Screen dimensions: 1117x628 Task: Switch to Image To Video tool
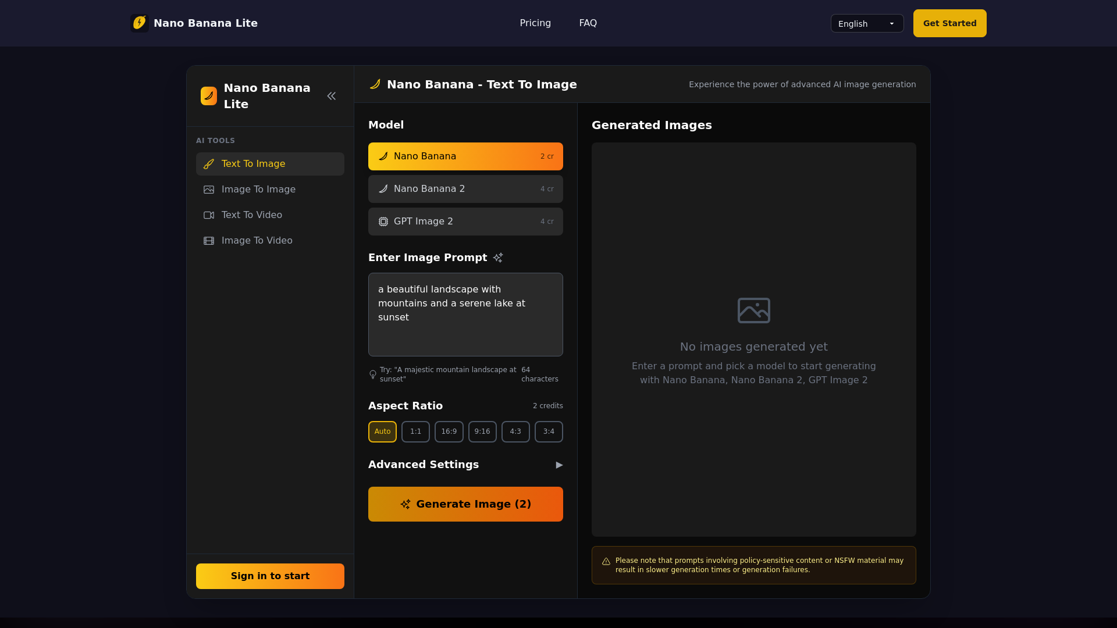(270, 241)
